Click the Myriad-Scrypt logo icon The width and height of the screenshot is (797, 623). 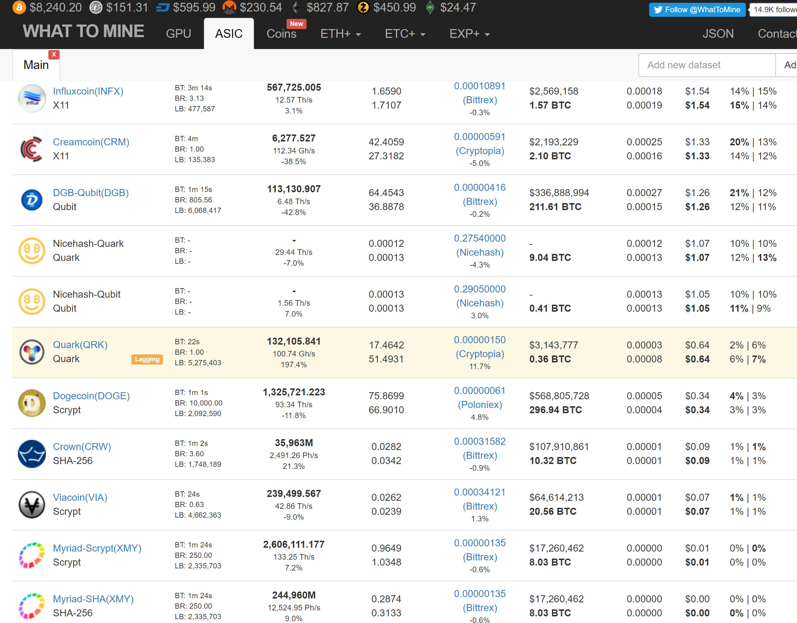coord(32,555)
